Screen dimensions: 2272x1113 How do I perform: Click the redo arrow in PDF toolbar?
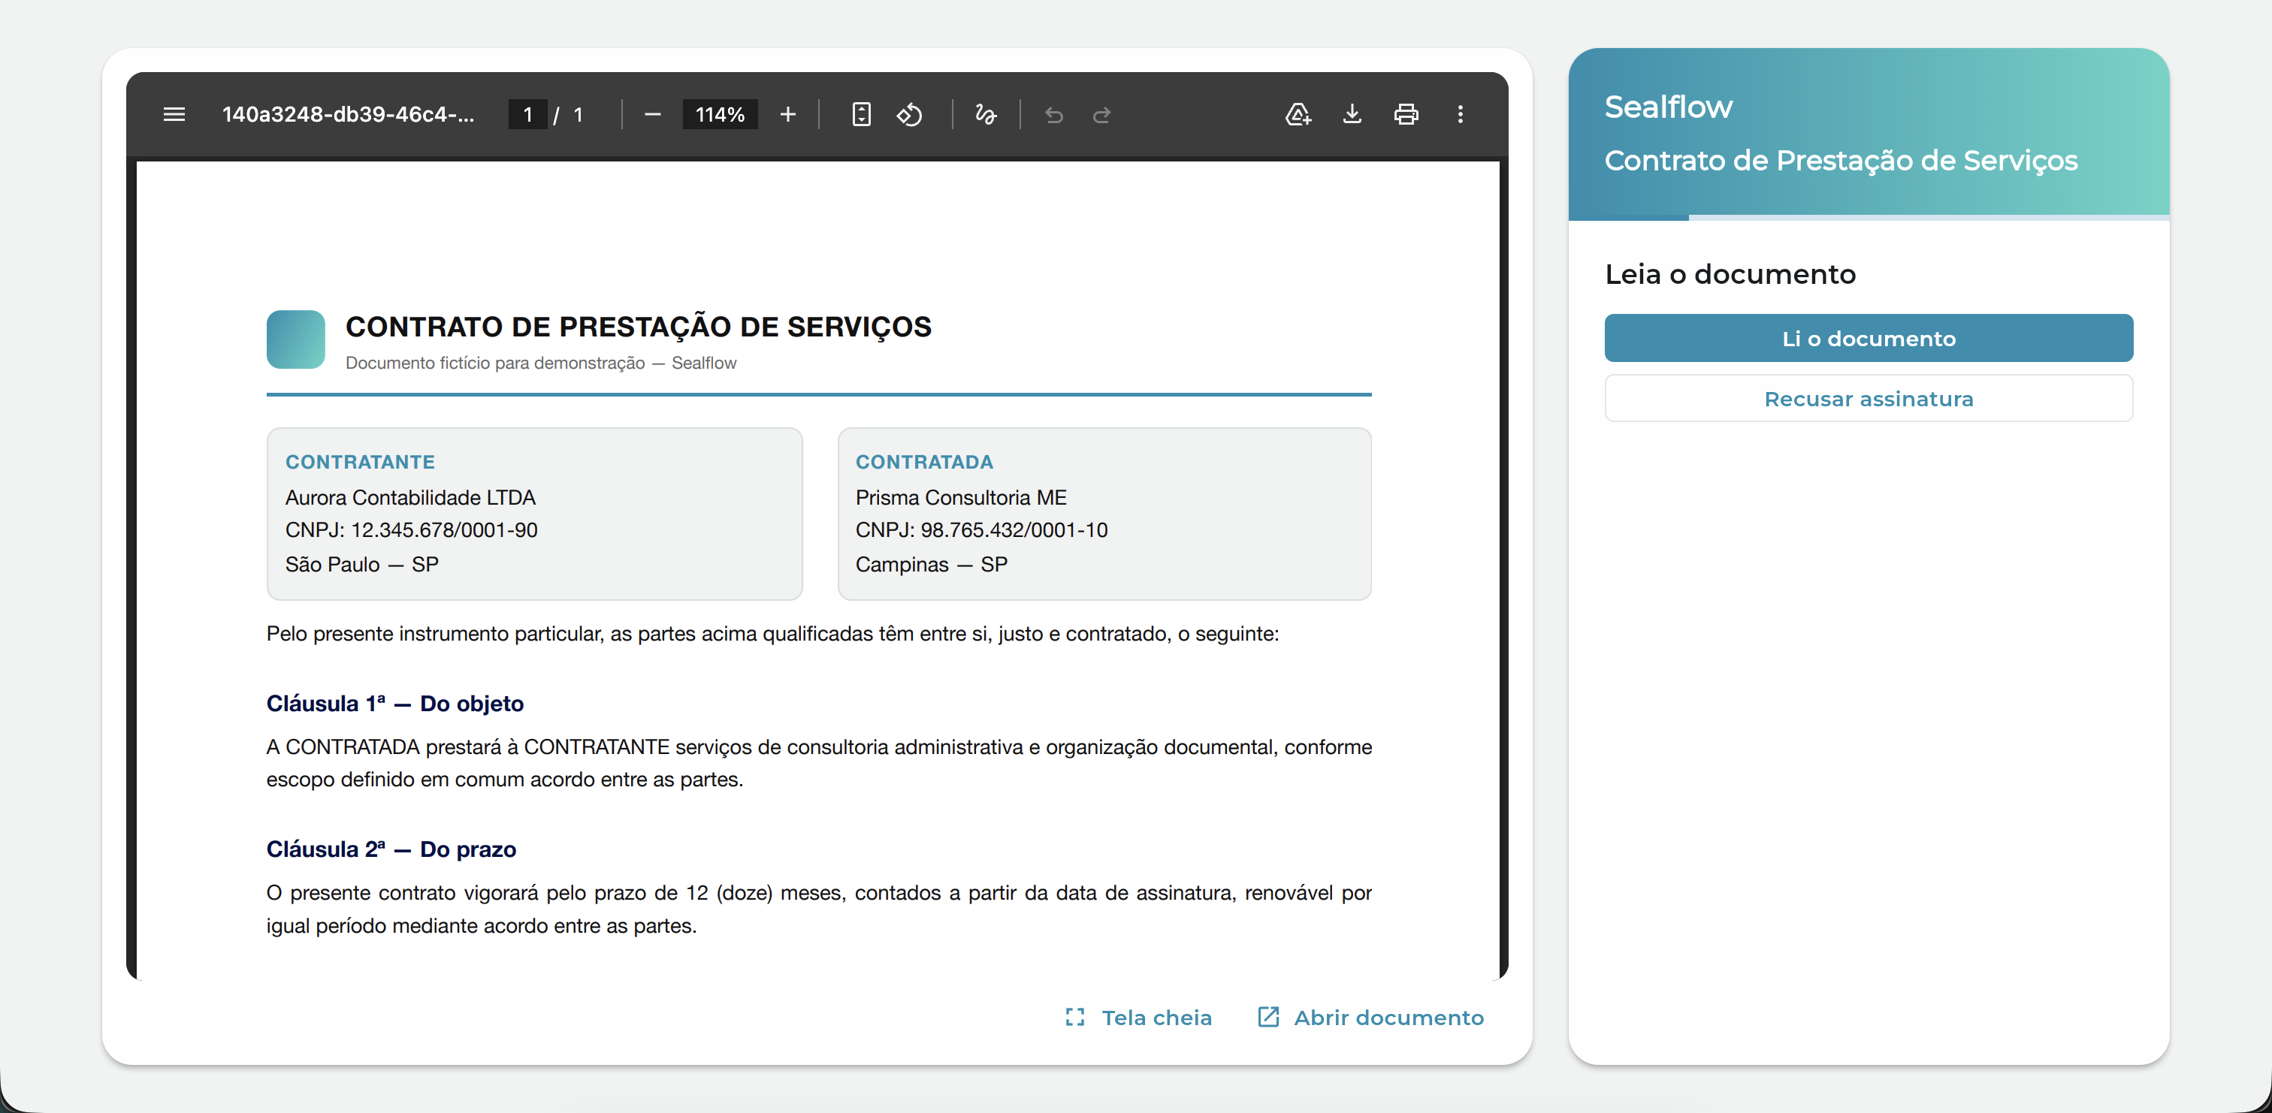point(1101,115)
